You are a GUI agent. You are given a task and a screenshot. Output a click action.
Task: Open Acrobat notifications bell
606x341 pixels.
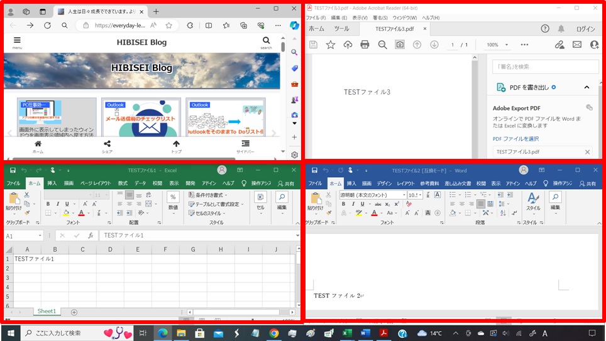pyautogui.click(x=561, y=29)
